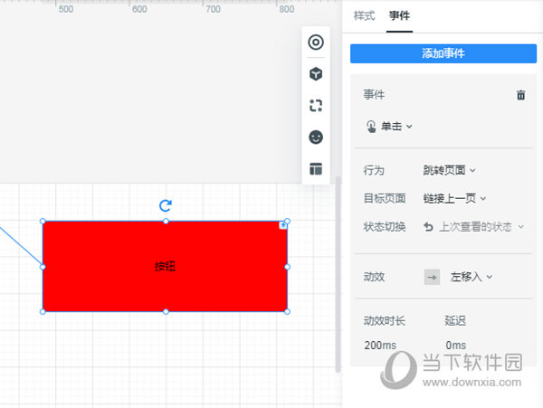The image size is (543, 408).
Task: Expand the 链接上一页 target page dropdown
Action: tap(454, 199)
